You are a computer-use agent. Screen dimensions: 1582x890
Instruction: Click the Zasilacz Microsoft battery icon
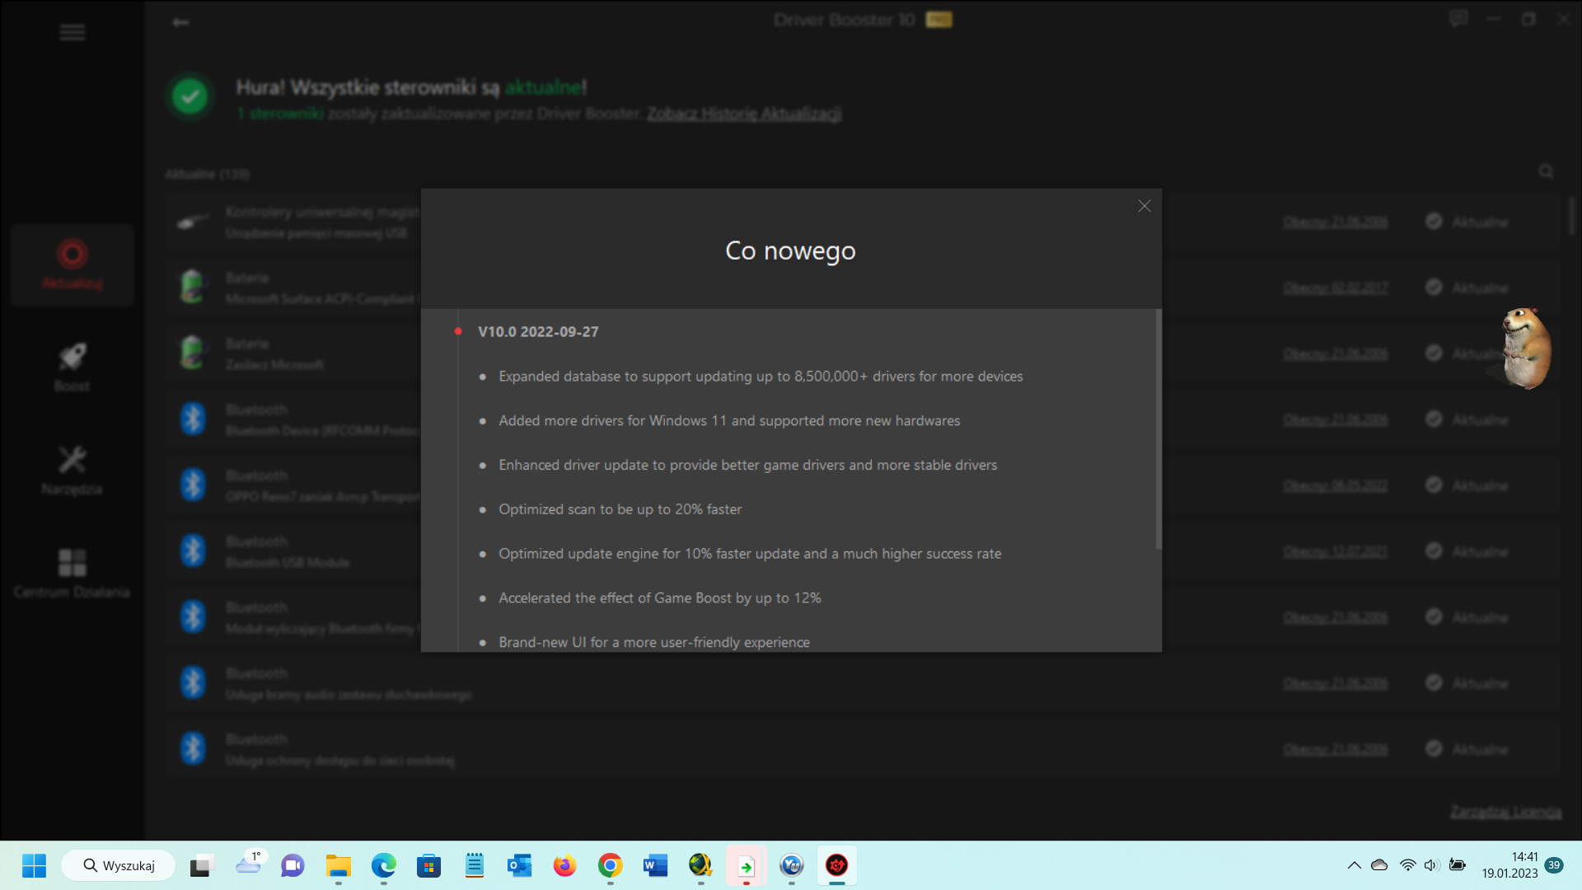click(x=192, y=353)
